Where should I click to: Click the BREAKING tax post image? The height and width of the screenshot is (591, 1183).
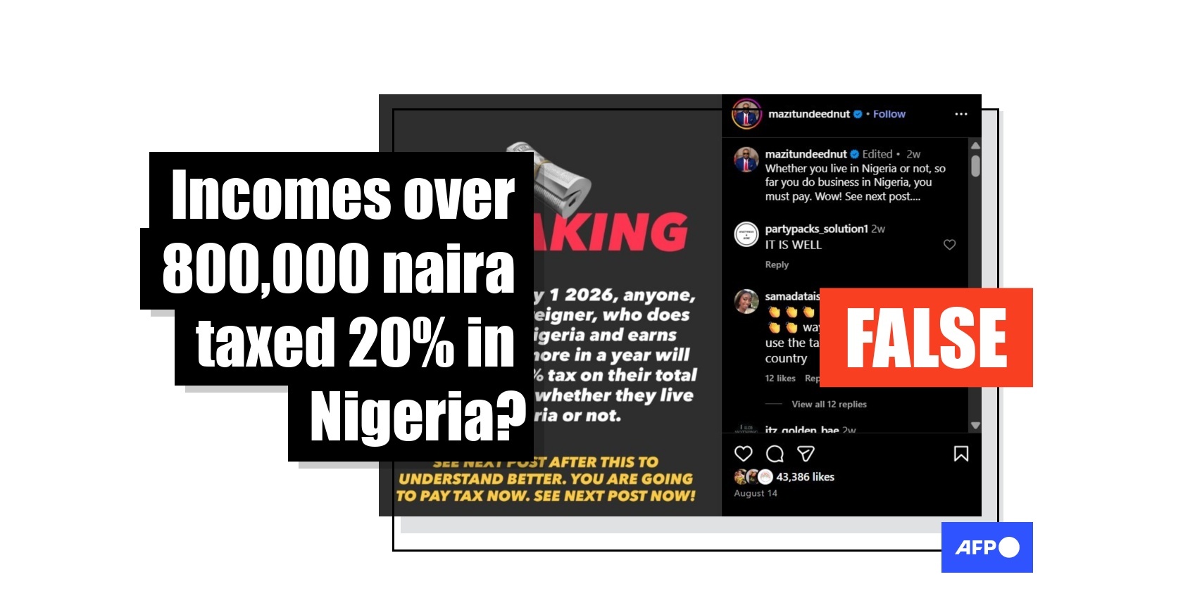pos(551,305)
